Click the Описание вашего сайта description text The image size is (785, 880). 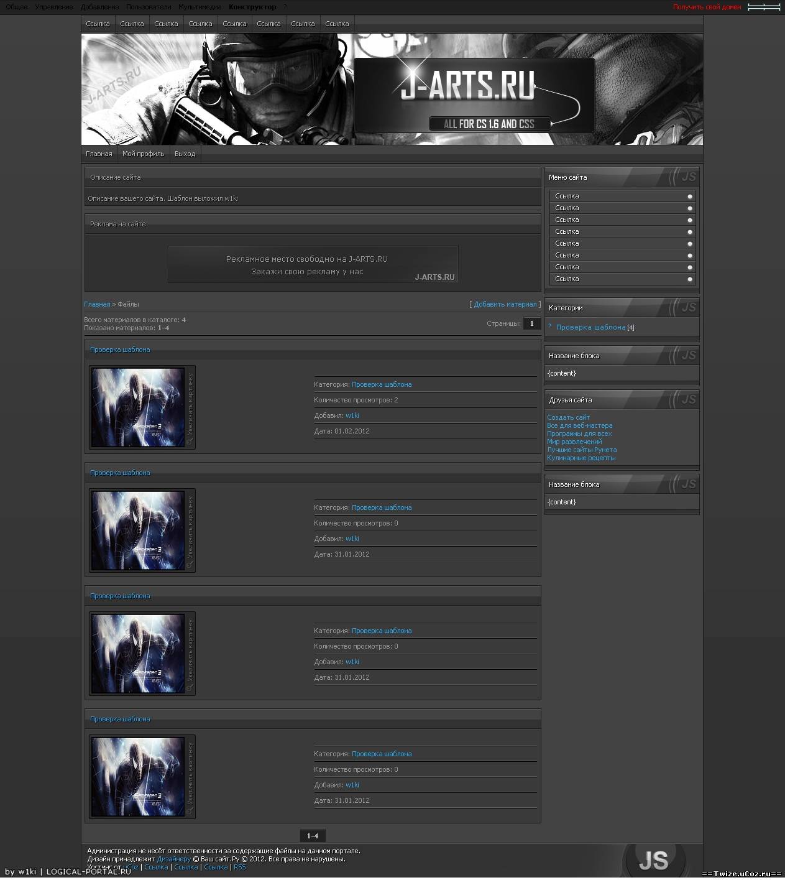[163, 198]
